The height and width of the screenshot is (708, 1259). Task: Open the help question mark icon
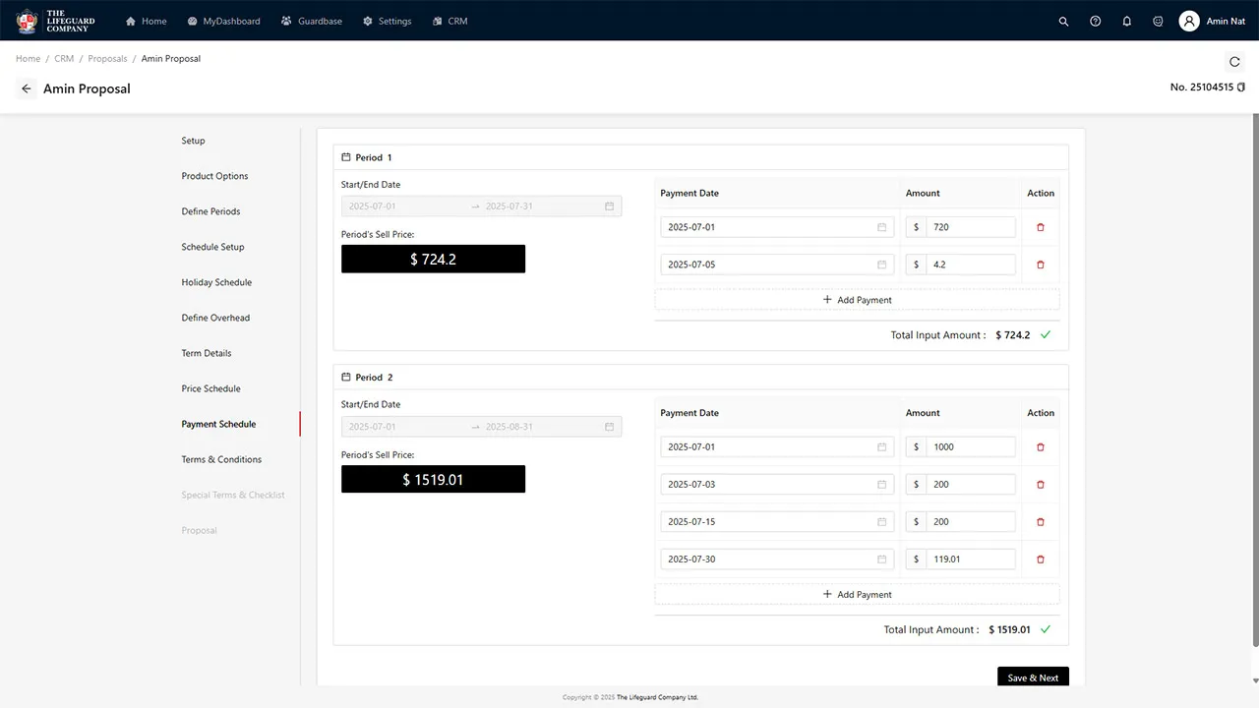click(1095, 21)
